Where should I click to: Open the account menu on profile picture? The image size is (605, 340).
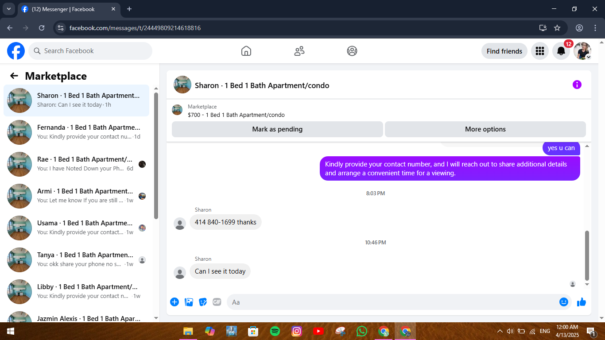point(582,51)
